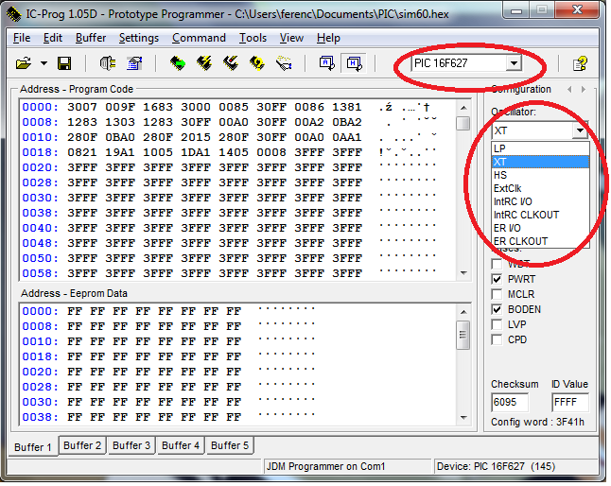Expand recent files arrow beside Open icon
611x486 pixels.
pyautogui.click(x=44, y=63)
